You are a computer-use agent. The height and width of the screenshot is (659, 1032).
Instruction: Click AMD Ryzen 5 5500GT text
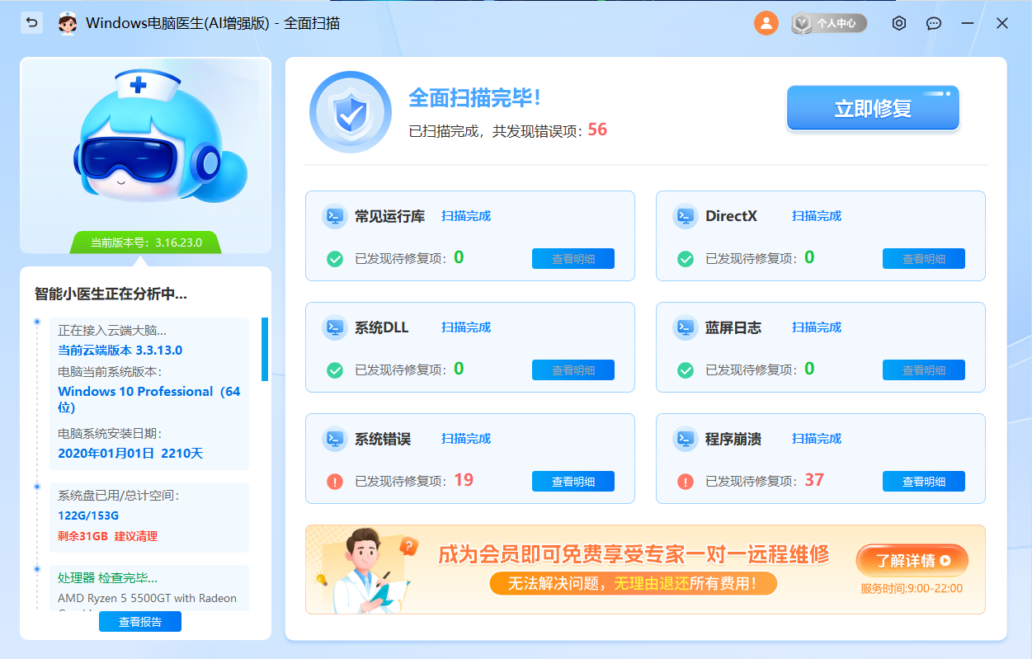147,598
